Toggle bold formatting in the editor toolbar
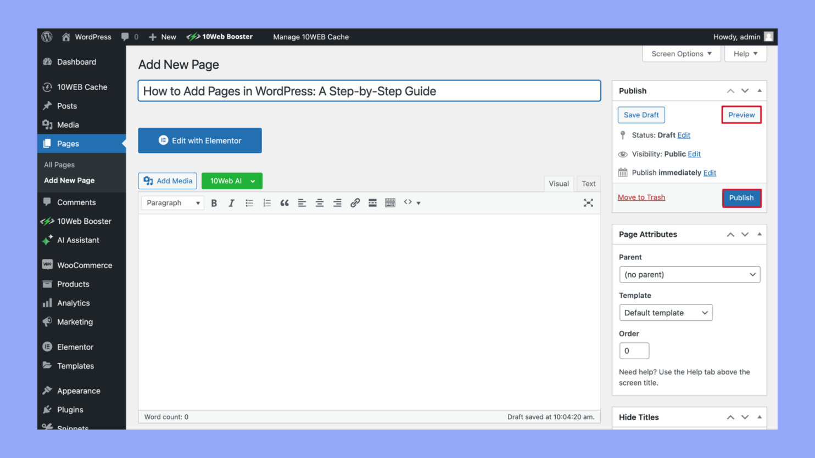 (x=214, y=202)
